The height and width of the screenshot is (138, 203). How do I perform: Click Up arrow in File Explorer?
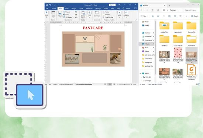152,10
